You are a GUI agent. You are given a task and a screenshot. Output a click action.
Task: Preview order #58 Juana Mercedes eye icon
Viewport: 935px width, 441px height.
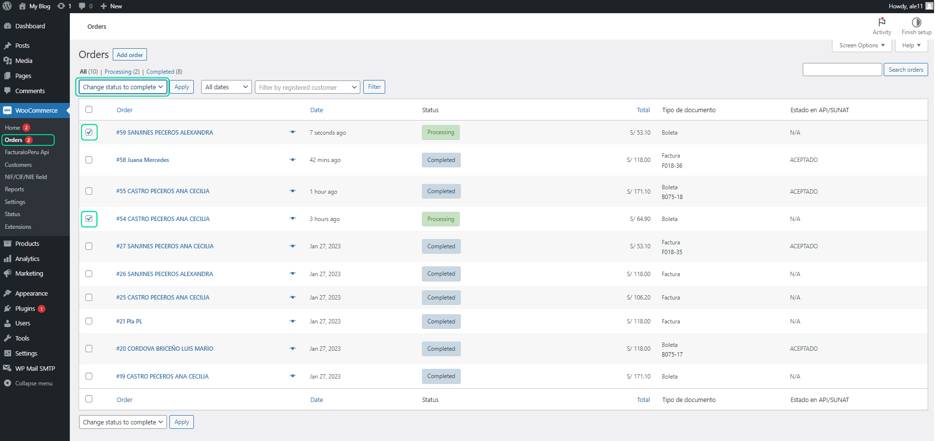coord(292,160)
